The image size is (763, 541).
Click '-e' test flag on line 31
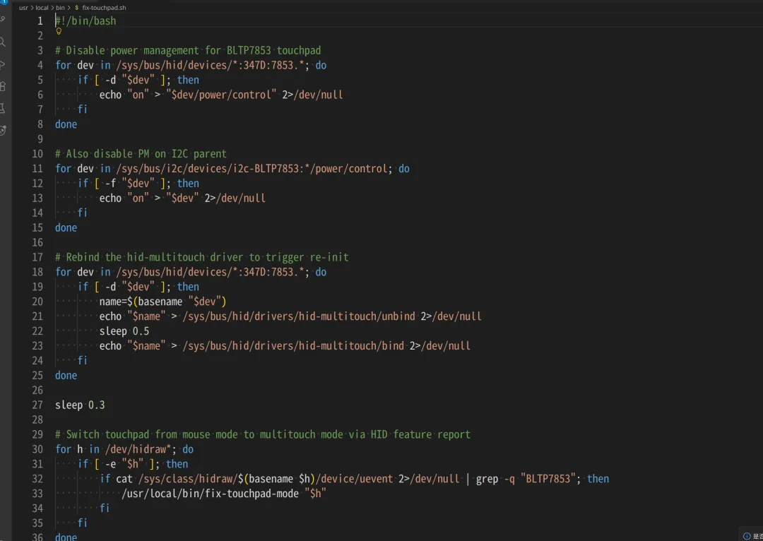pos(110,464)
